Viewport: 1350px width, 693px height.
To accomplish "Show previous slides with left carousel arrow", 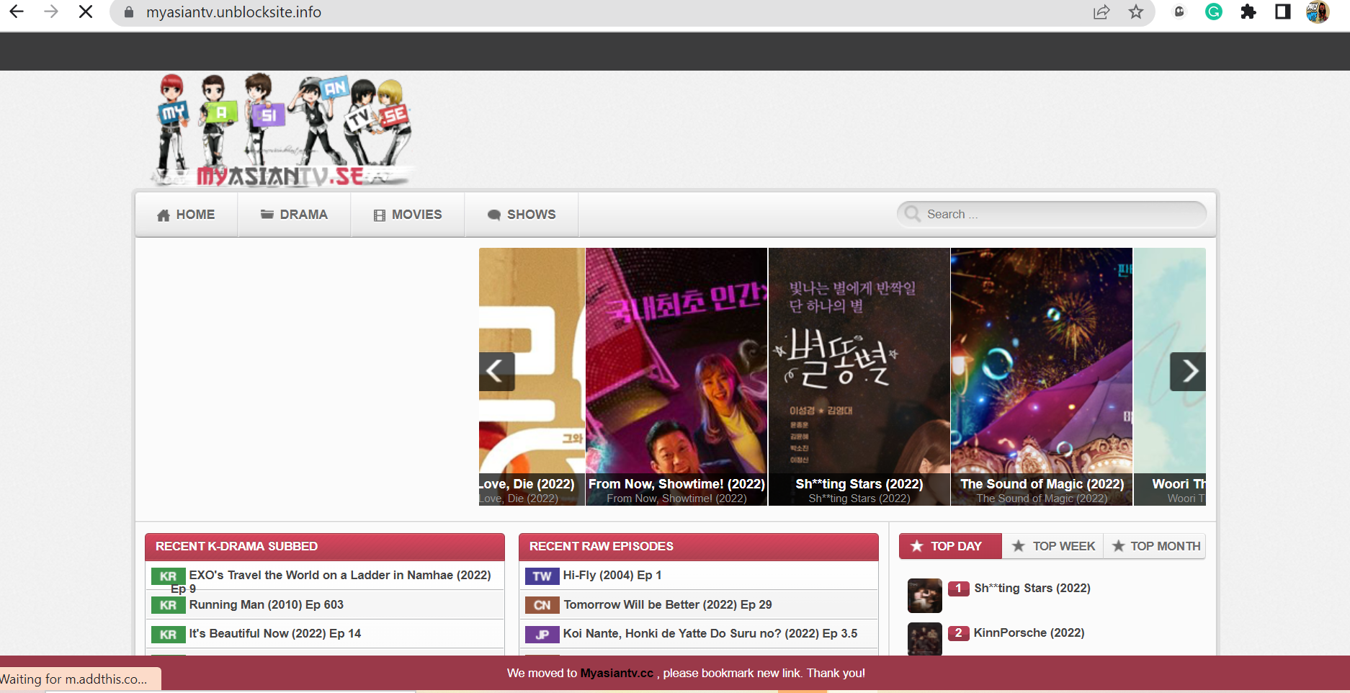I will click(496, 372).
